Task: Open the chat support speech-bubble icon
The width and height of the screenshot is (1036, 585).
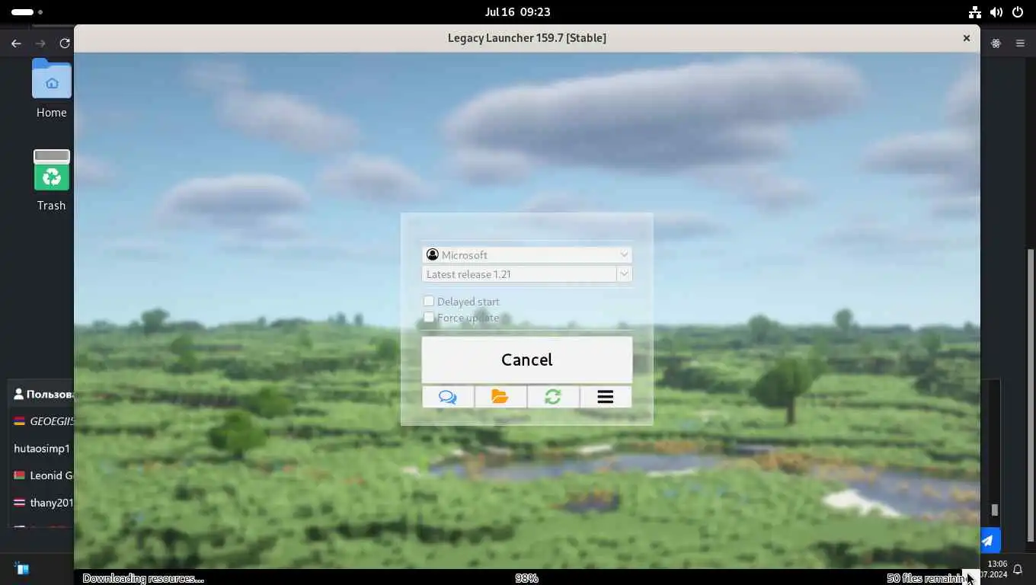Action: [448, 397]
